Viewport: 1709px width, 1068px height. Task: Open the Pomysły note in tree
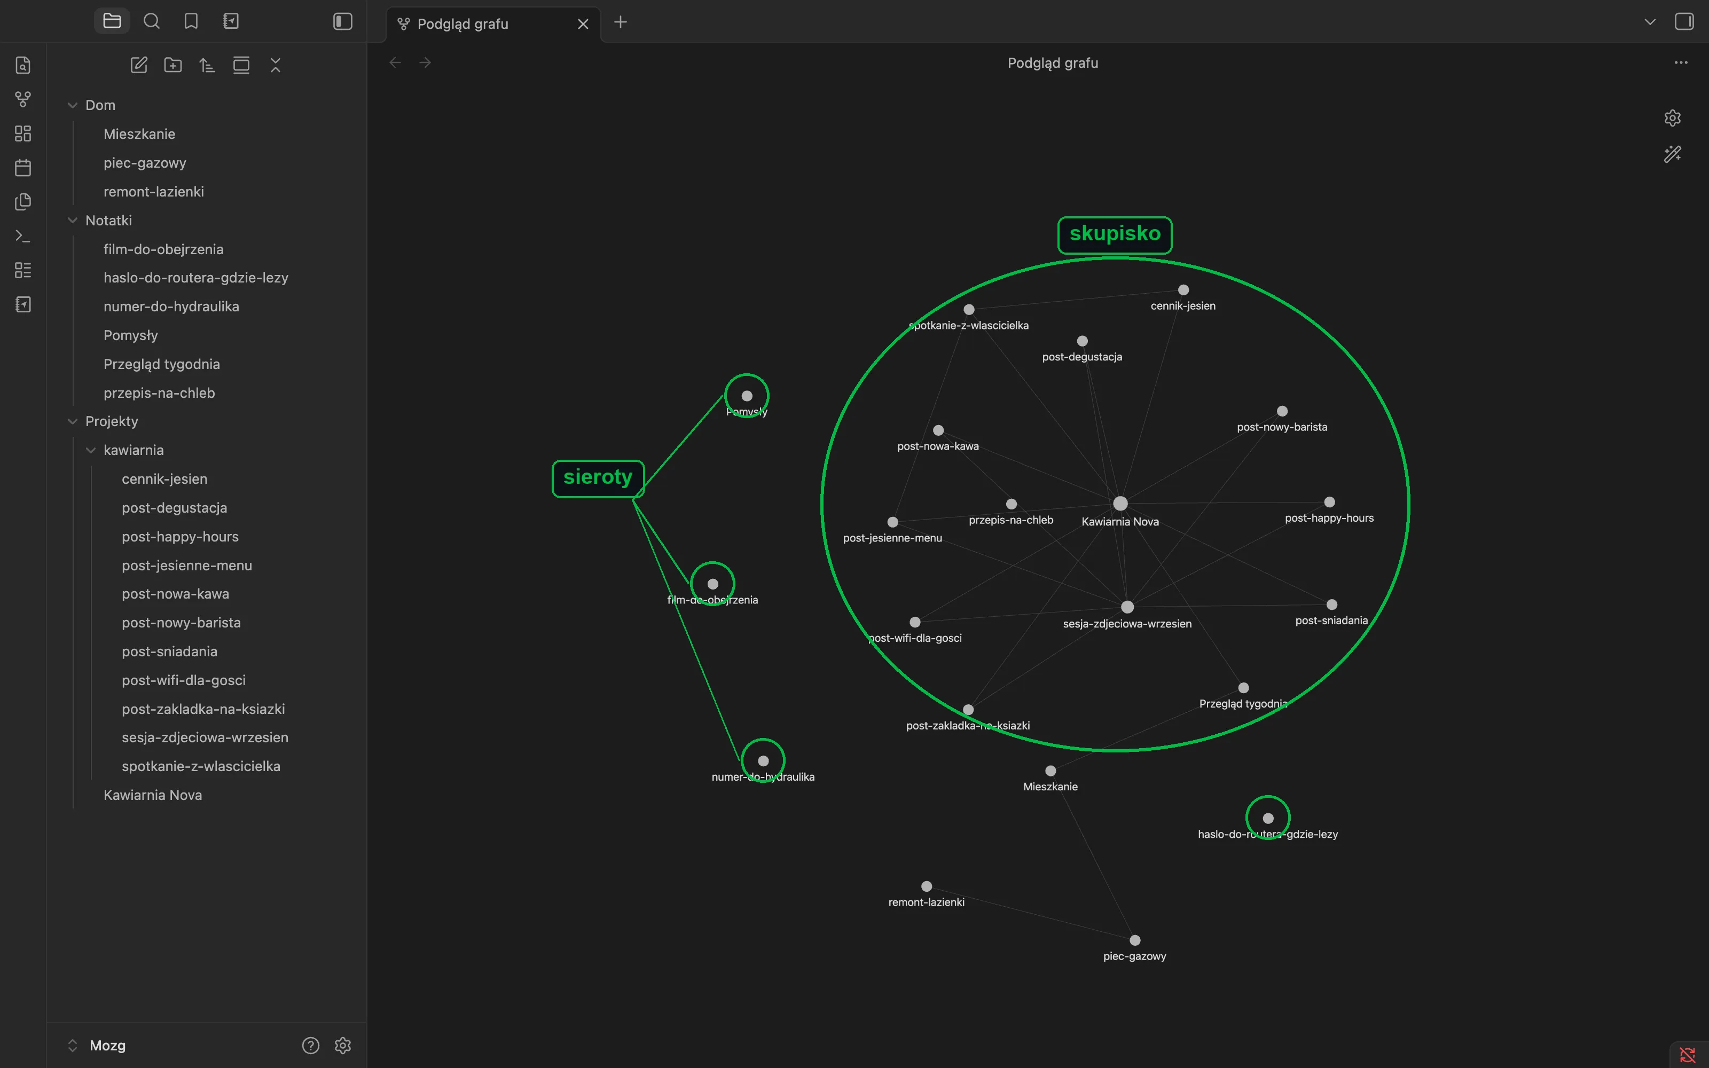tap(131, 335)
